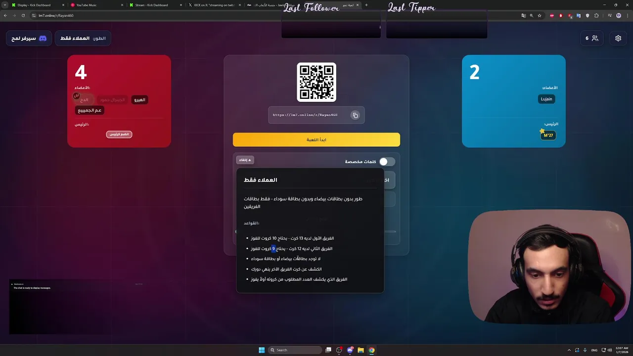Open the volume tray icon
This screenshot has width=633, height=356.
click(610, 350)
